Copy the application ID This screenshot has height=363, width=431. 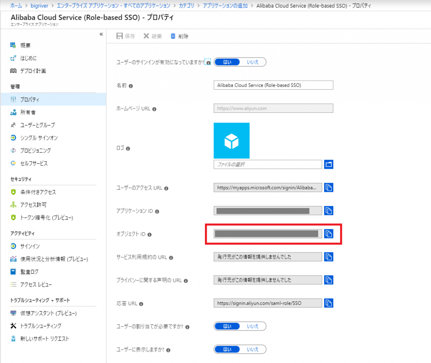[329, 210]
